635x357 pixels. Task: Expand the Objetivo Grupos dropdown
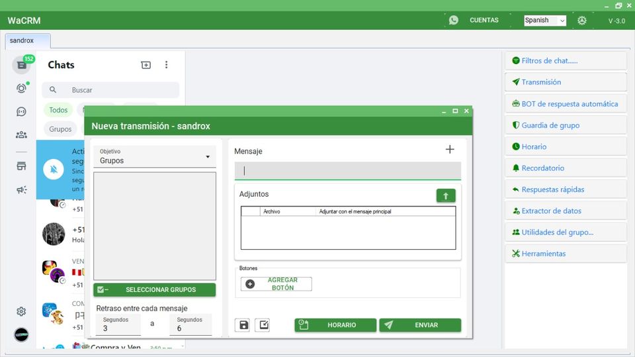[154, 157]
